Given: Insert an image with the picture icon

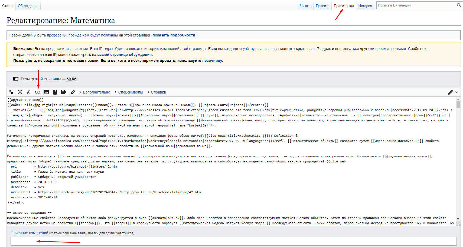Looking at the screenshot, I should [x=46, y=92].
